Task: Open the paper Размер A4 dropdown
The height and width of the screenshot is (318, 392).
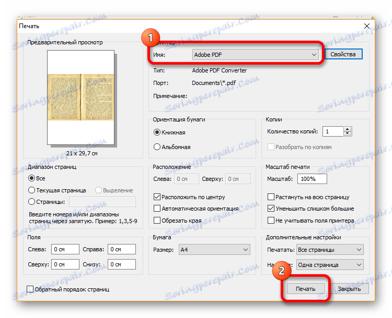Action: click(214, 249)
